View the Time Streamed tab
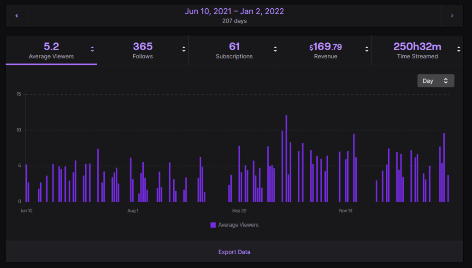The height and width of the screenshot is (268, 472). 417,51
